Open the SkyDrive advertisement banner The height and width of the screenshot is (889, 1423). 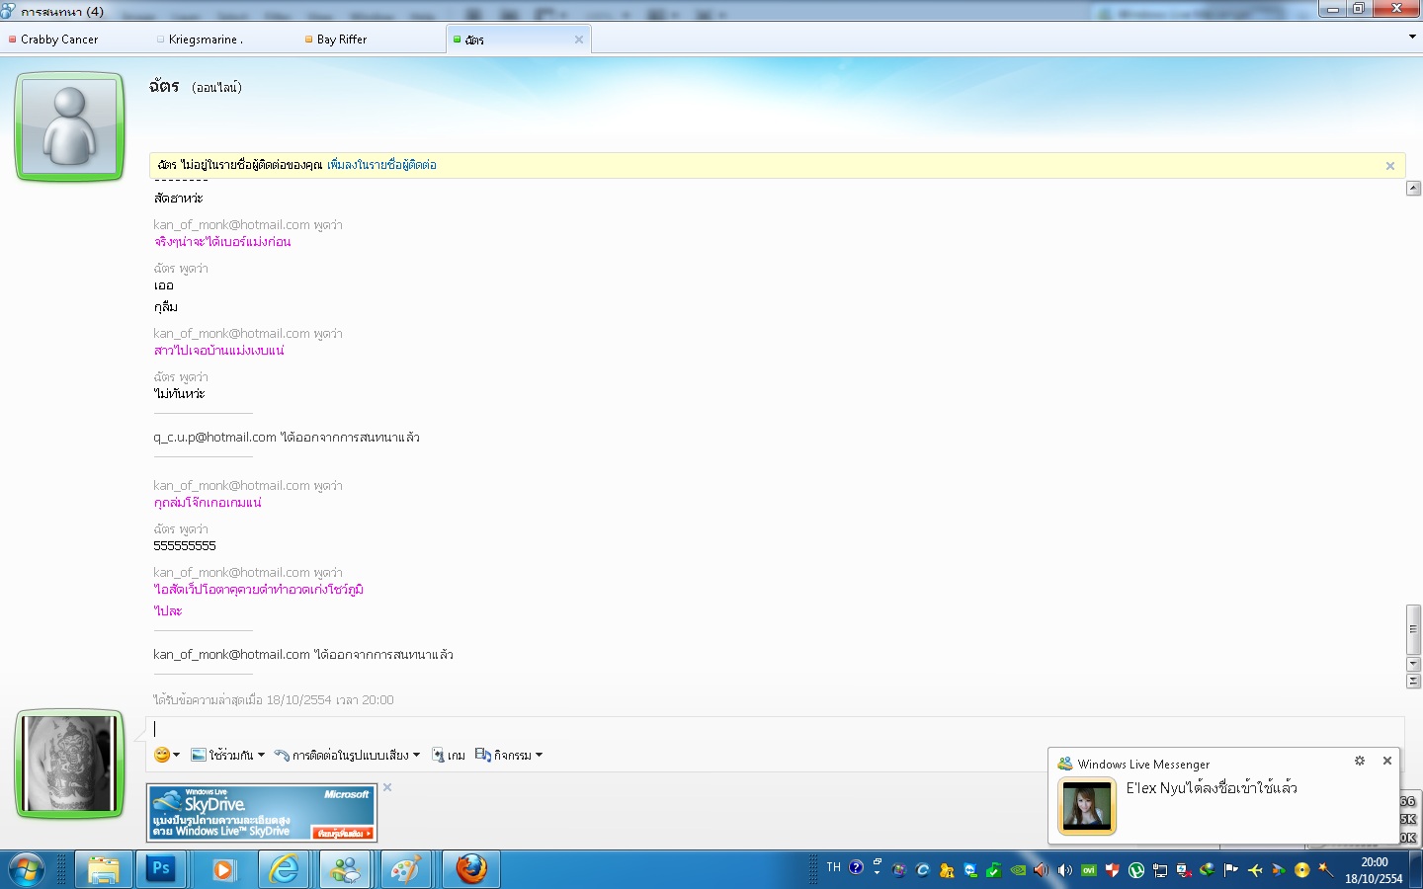coord(262,813)
